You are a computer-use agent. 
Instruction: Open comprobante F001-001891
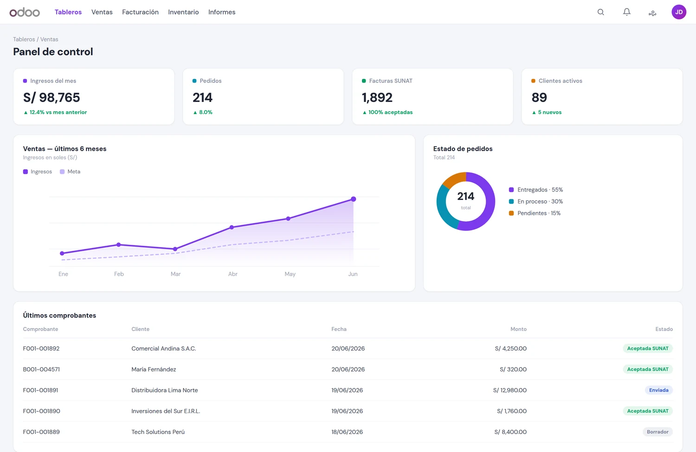click(41, 390)
